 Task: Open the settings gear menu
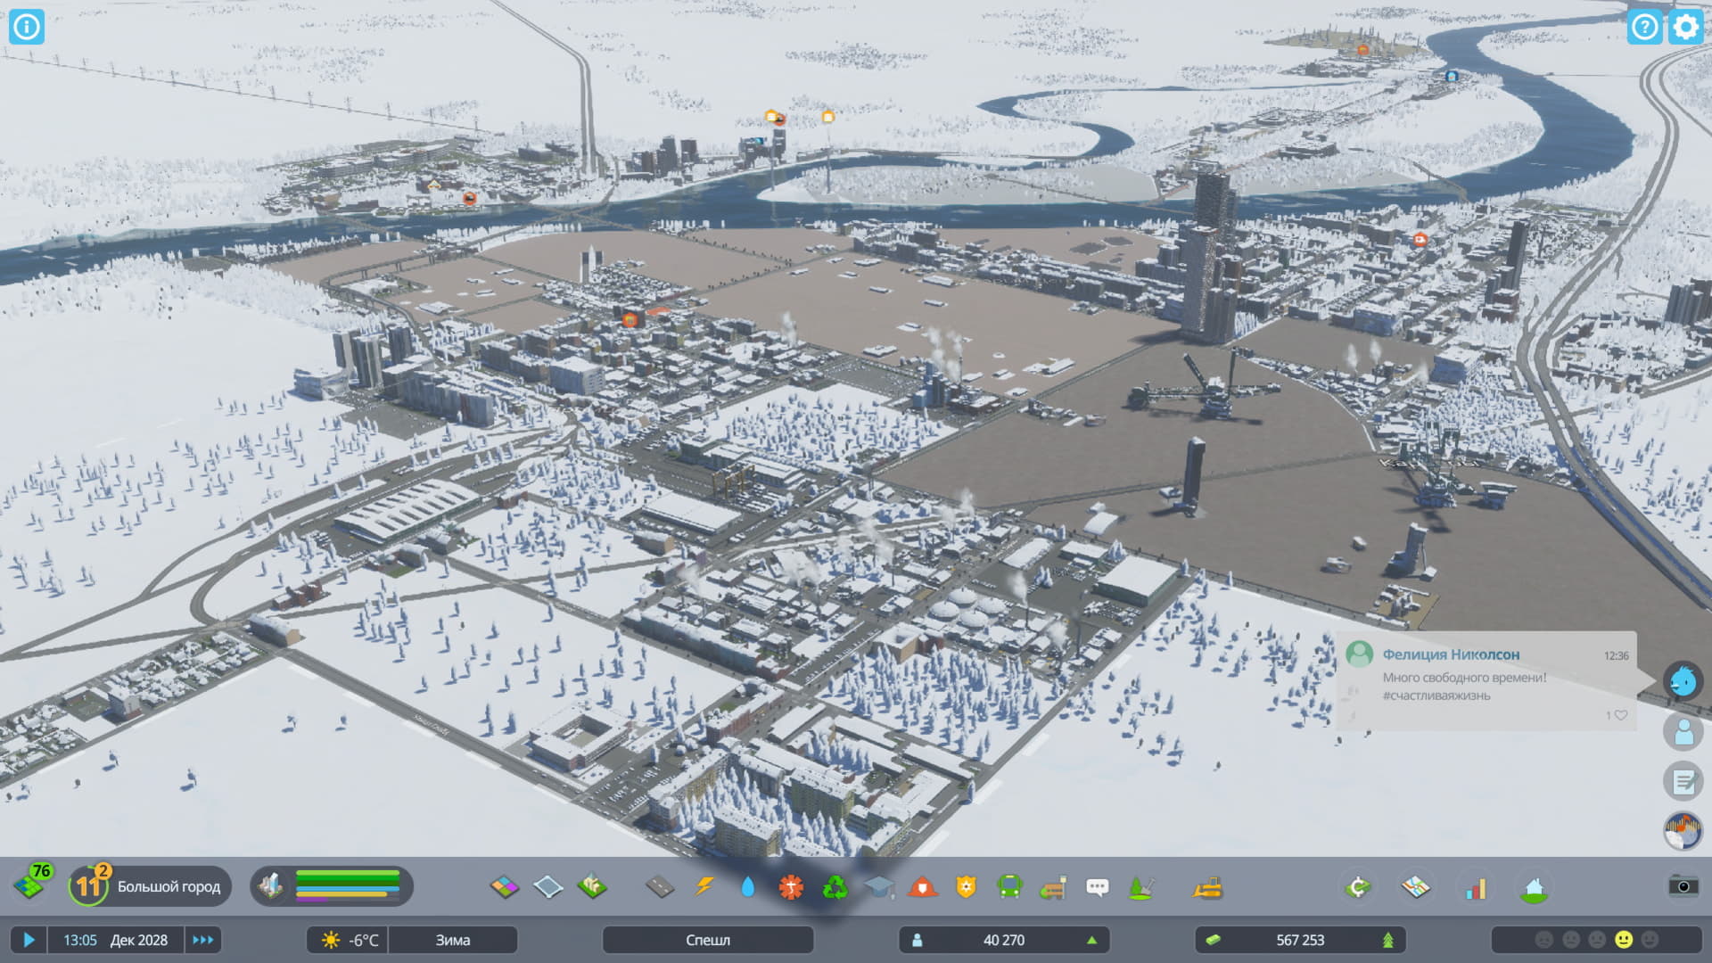1685,27
